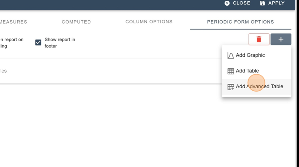The image size is (299, 167).
Task: Toggle the partially visible 'report on' option
Action: pyautogui.click(x=11, y=43)
